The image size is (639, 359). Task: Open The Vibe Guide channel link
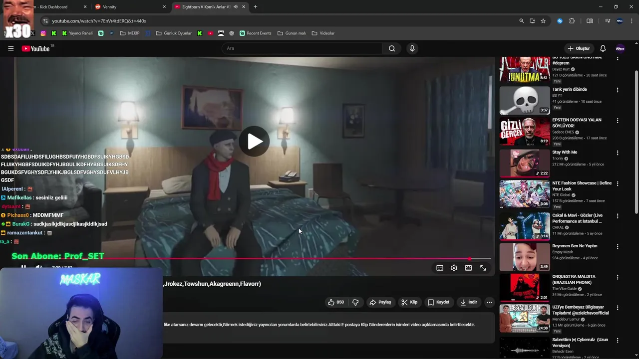tap(564, 289)
